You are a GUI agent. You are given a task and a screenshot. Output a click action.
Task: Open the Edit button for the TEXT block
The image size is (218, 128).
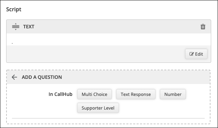coord(196,54)
